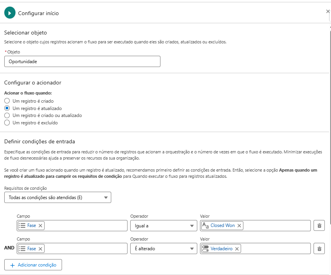Open the Requisitos de condição dropdown

(57, 198)
